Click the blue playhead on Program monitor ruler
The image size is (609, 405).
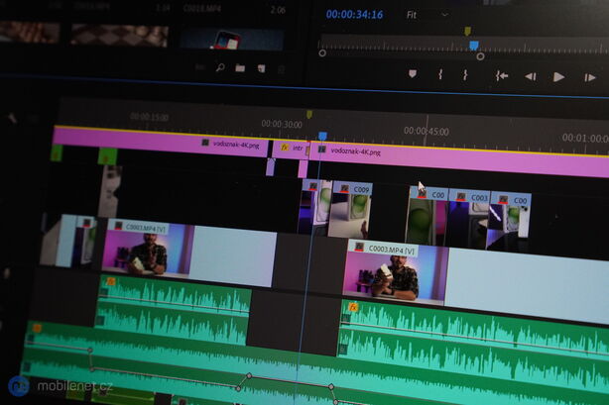coord(473,46)
